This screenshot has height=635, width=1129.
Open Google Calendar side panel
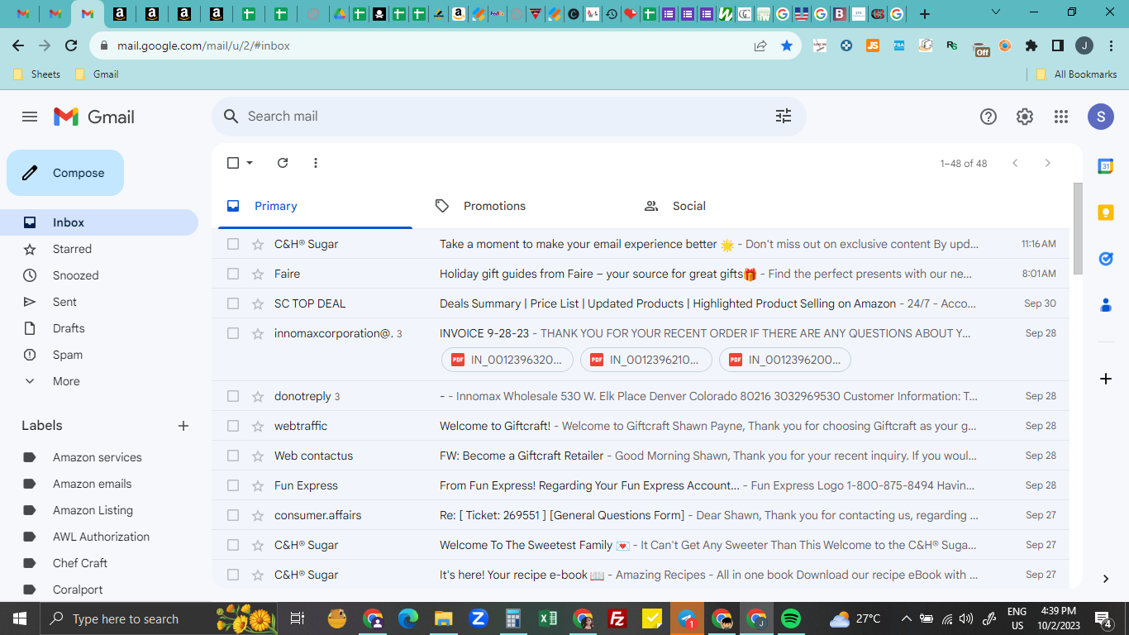tap(1105, 166)
